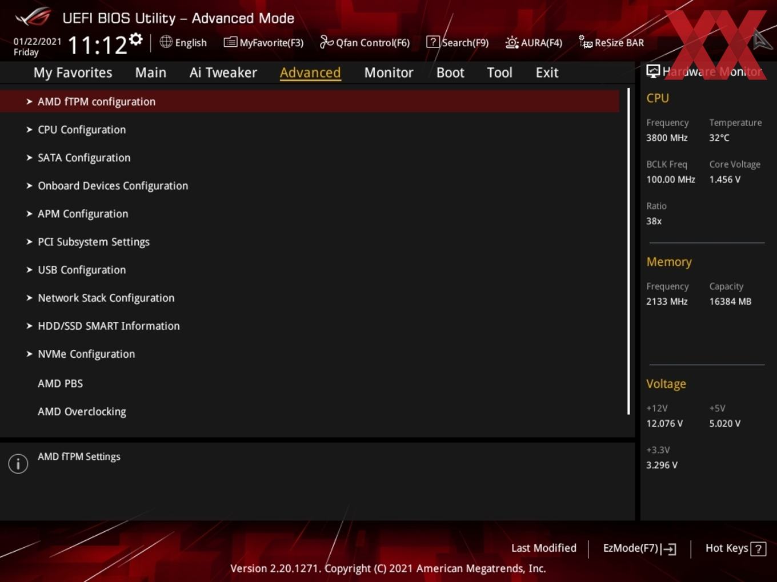The width and height of the screenshot is (777, 582).
Task: Open AMD Overclocking entry
Action: (82, 412)
